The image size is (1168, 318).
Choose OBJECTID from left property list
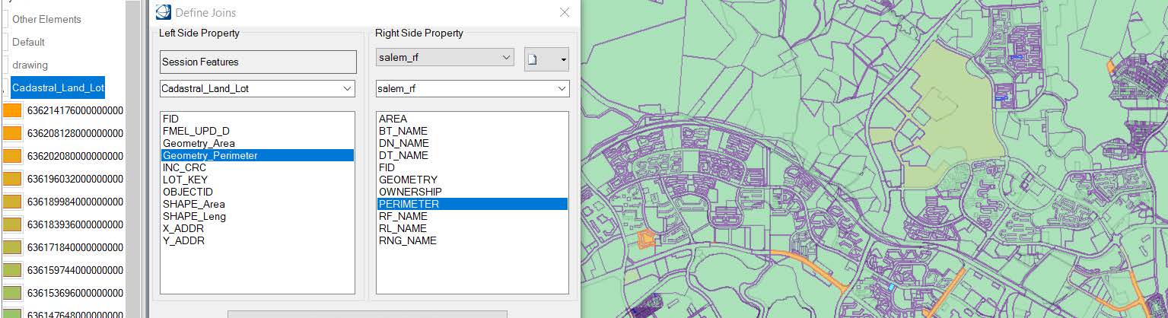188,192
